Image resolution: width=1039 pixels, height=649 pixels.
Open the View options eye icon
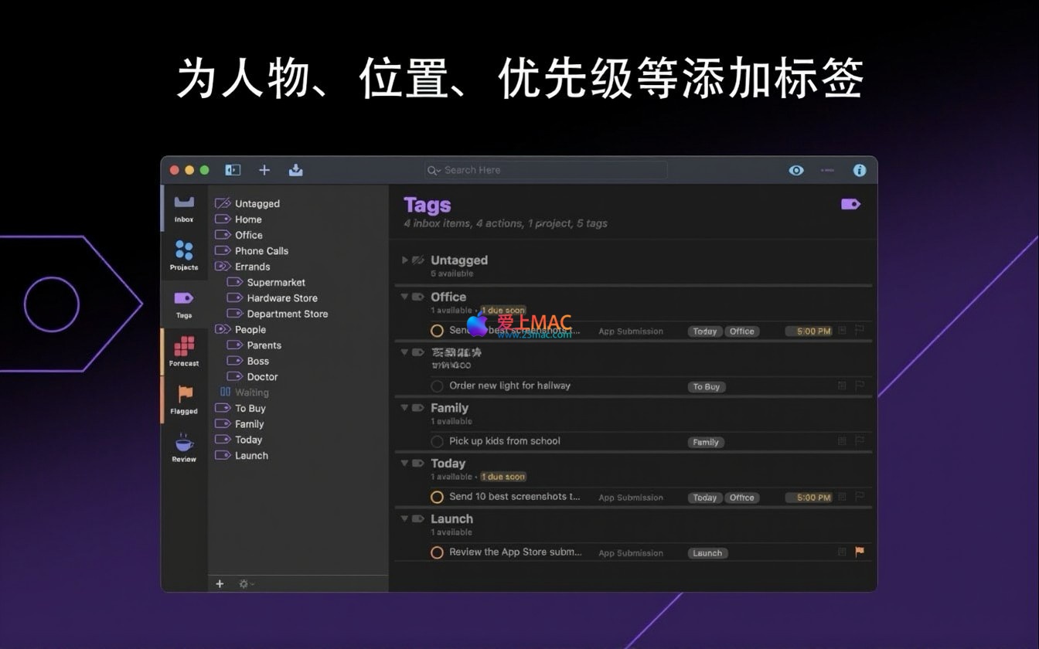click(796, 170)
